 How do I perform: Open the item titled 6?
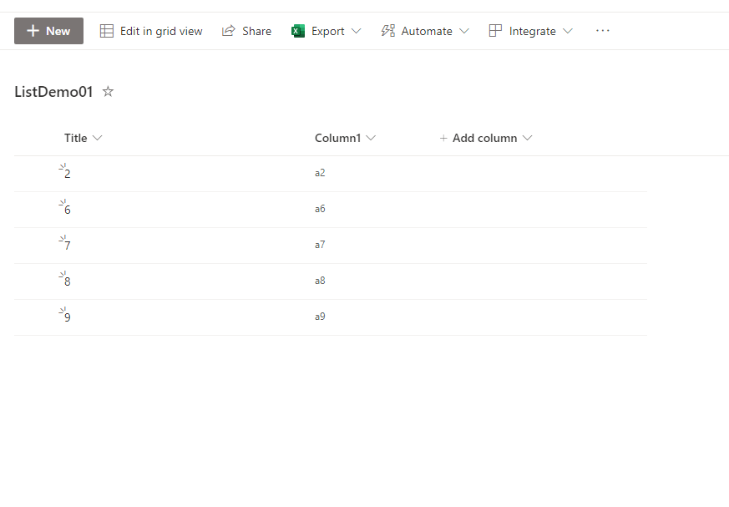coord(68,210)
